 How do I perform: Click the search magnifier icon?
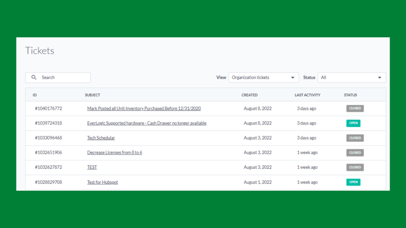point(34,77)
